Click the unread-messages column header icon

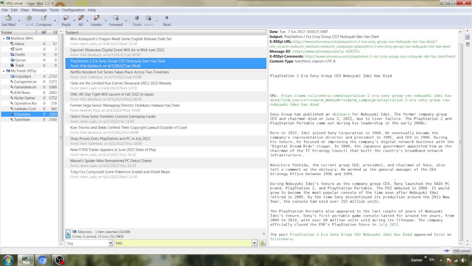[x=55, y=33]
